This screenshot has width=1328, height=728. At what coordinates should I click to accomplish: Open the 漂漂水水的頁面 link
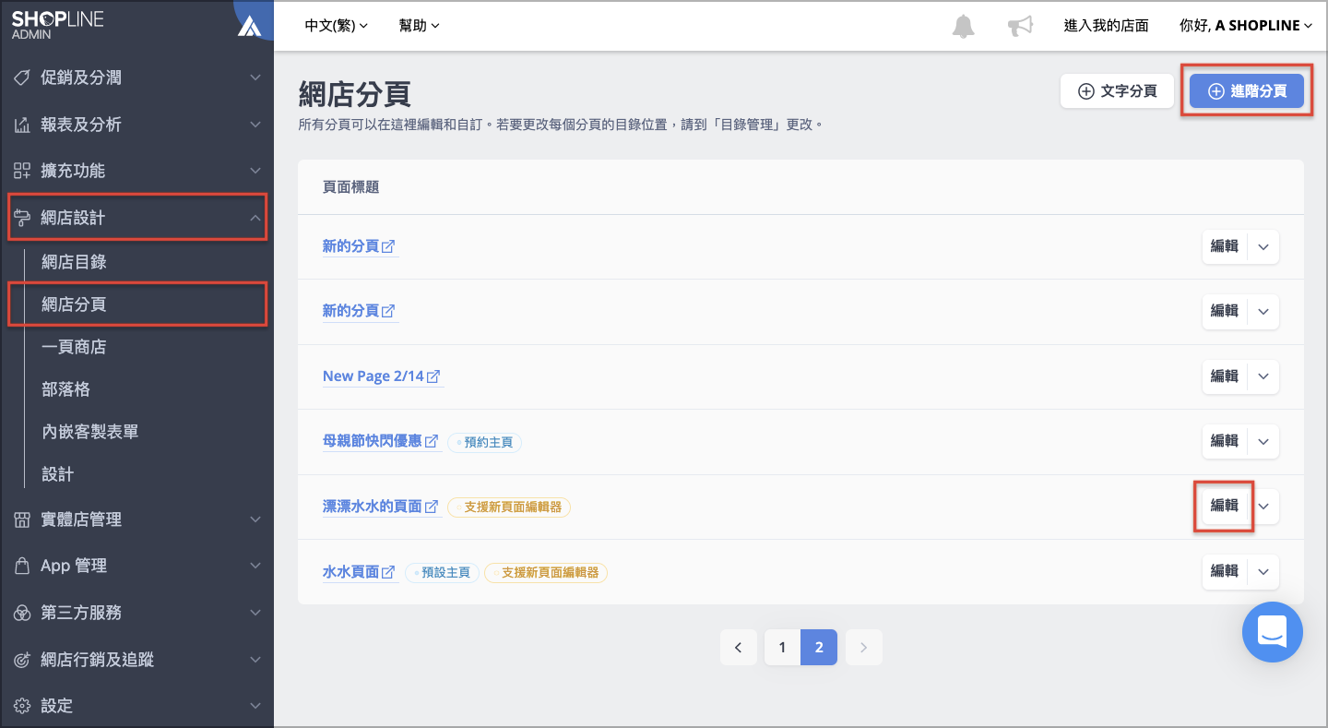pos(372,507)
